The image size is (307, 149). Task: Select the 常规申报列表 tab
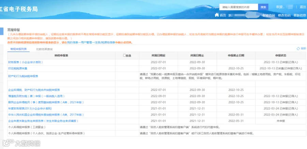18,49
